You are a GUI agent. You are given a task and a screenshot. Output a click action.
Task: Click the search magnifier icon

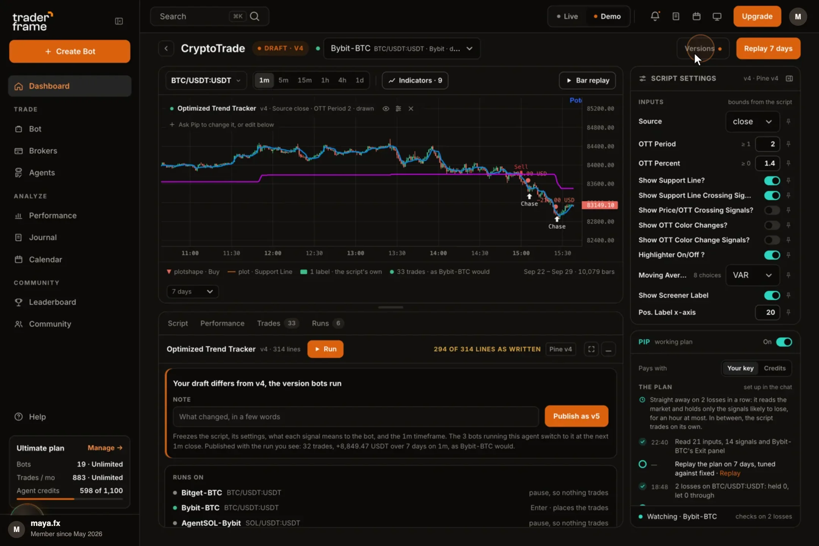255,16
